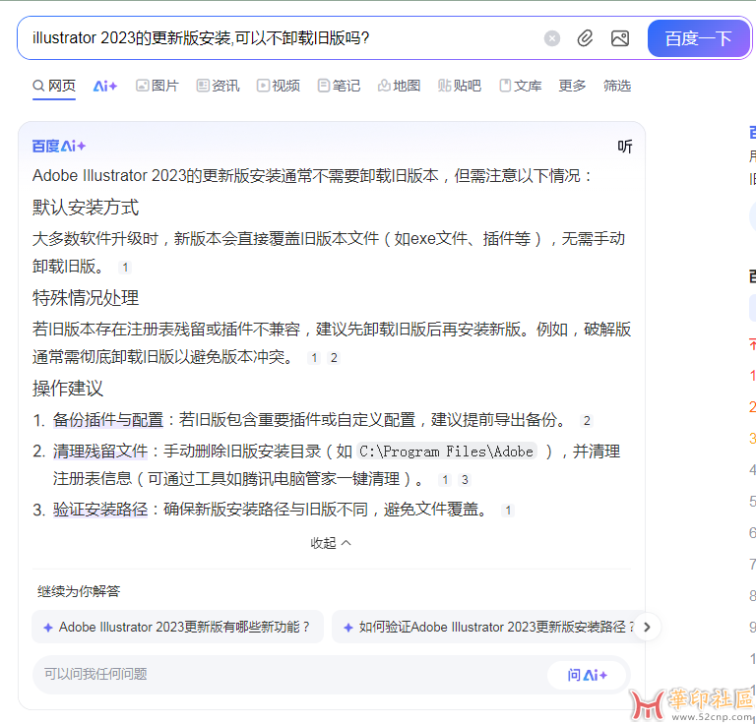The image size is (756, 724).
Task: Click citation 3 after 一键清理
Action: click(x=465, y=479)
